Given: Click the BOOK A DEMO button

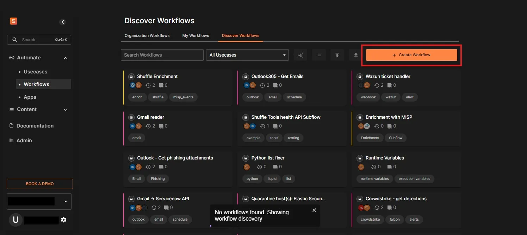Looking at the screenshot, I should tap(40, 184).
